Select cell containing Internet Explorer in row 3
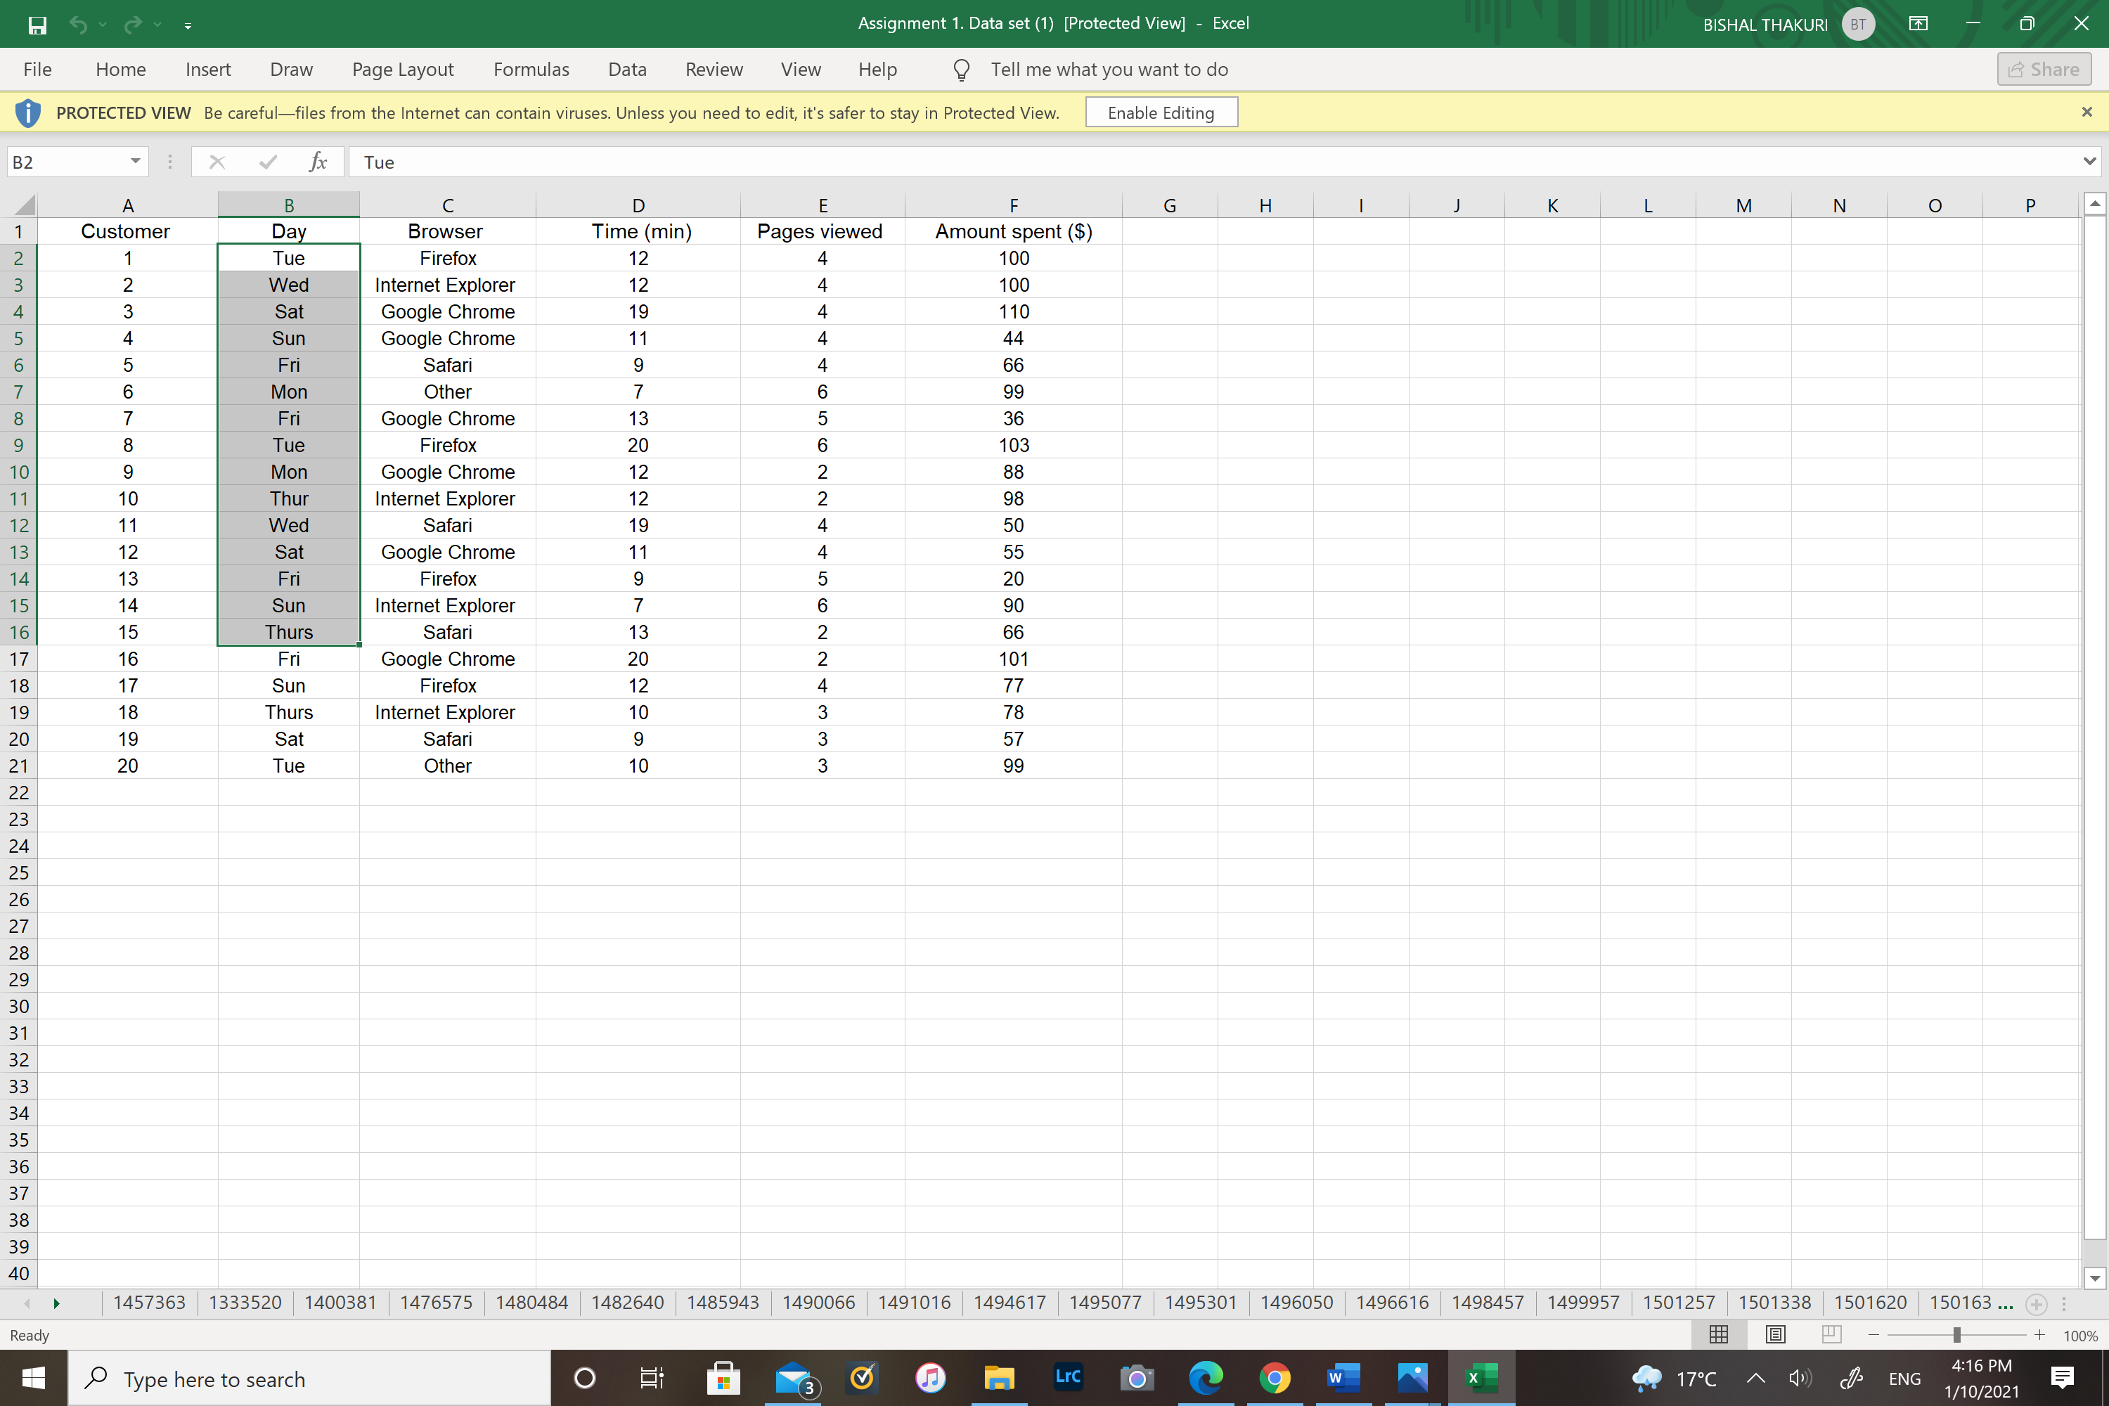This screenshot has height=1406, width=2109. point(445,285)
